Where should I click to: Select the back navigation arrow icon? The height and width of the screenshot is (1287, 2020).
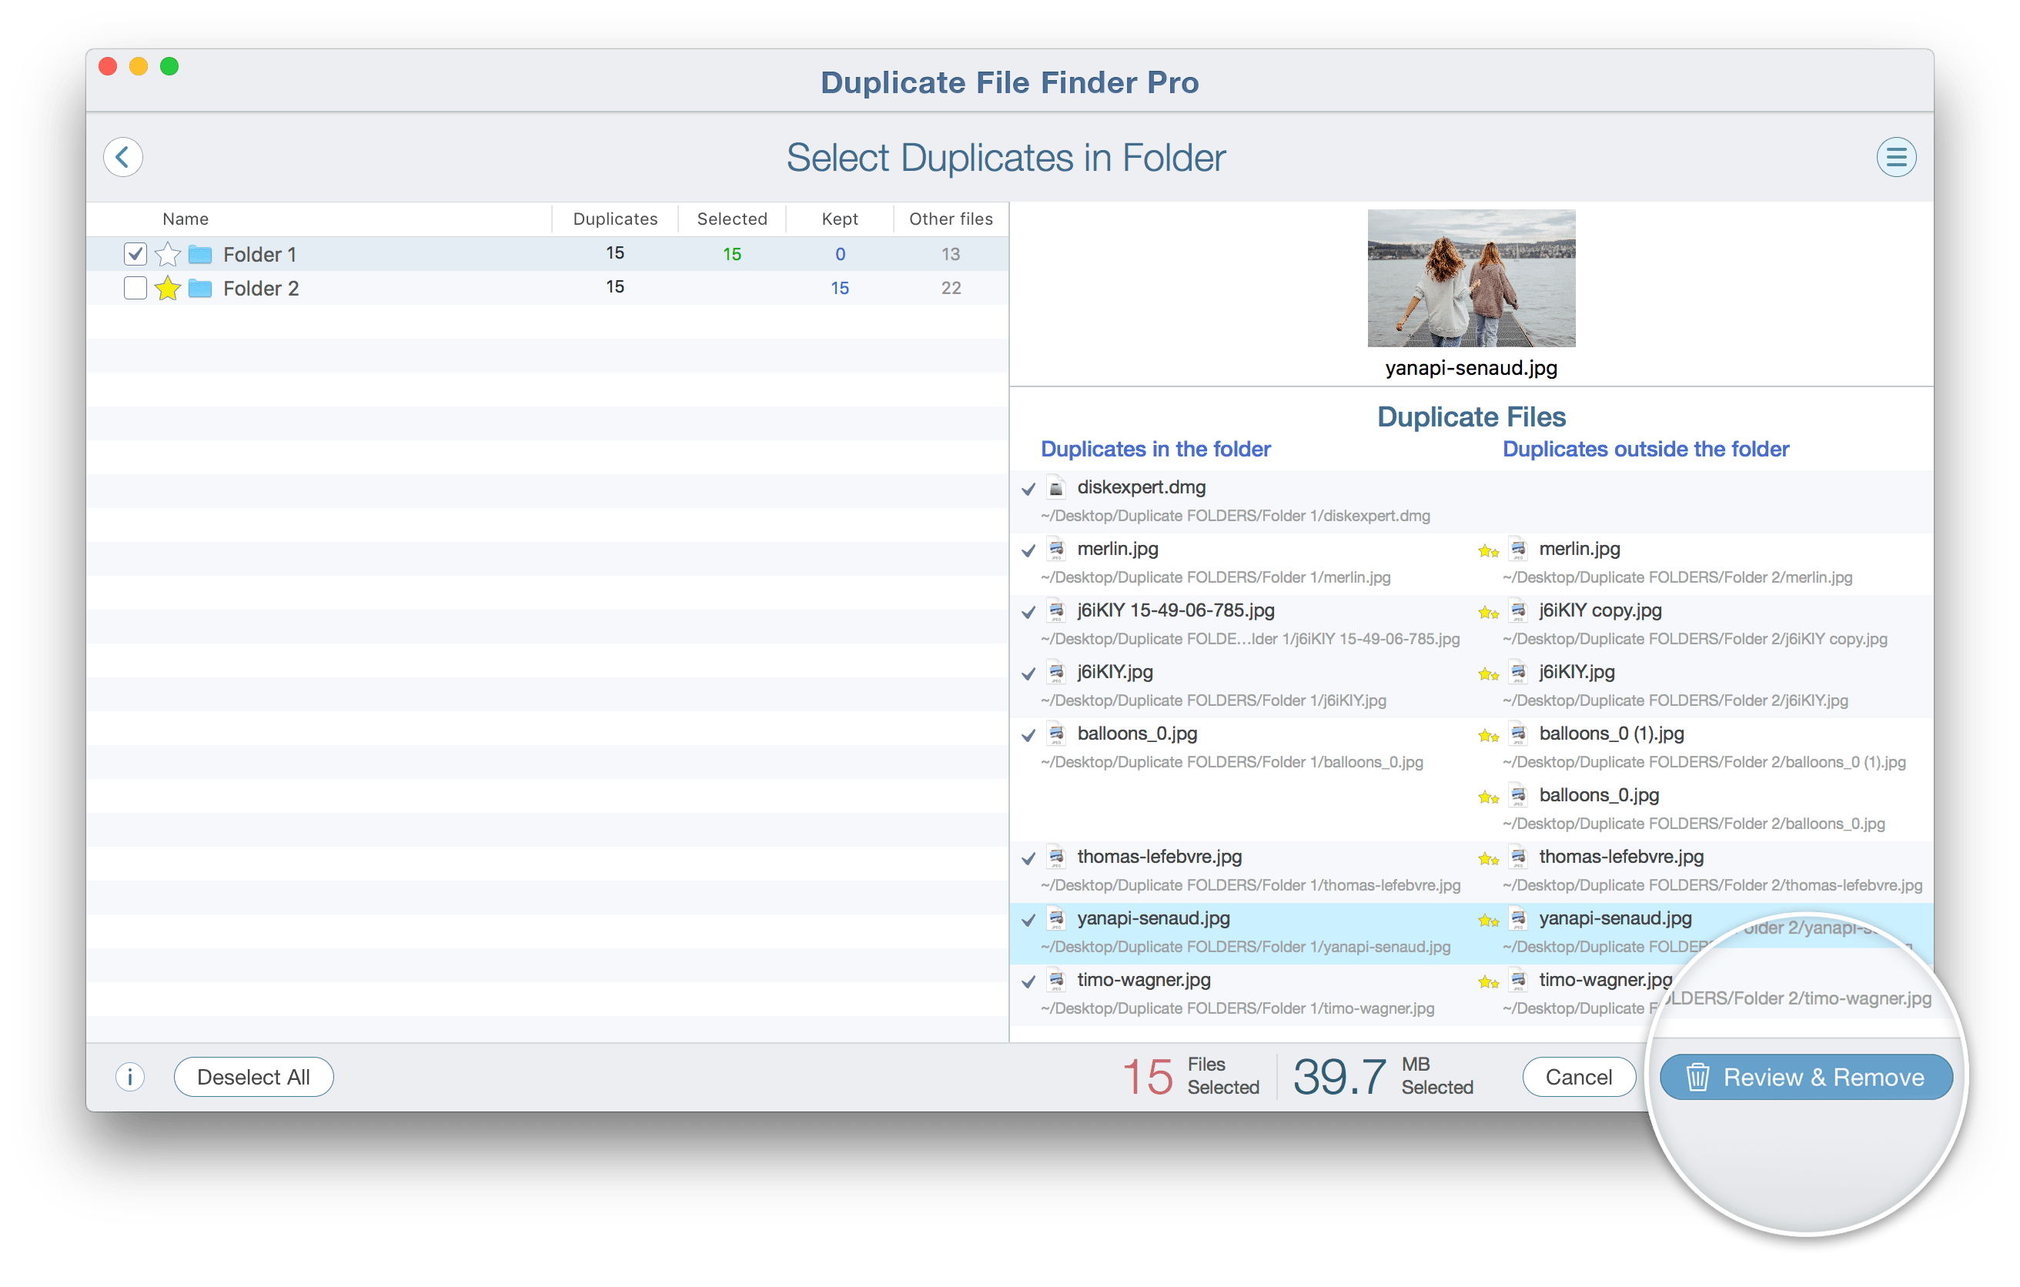click(124, 158)
